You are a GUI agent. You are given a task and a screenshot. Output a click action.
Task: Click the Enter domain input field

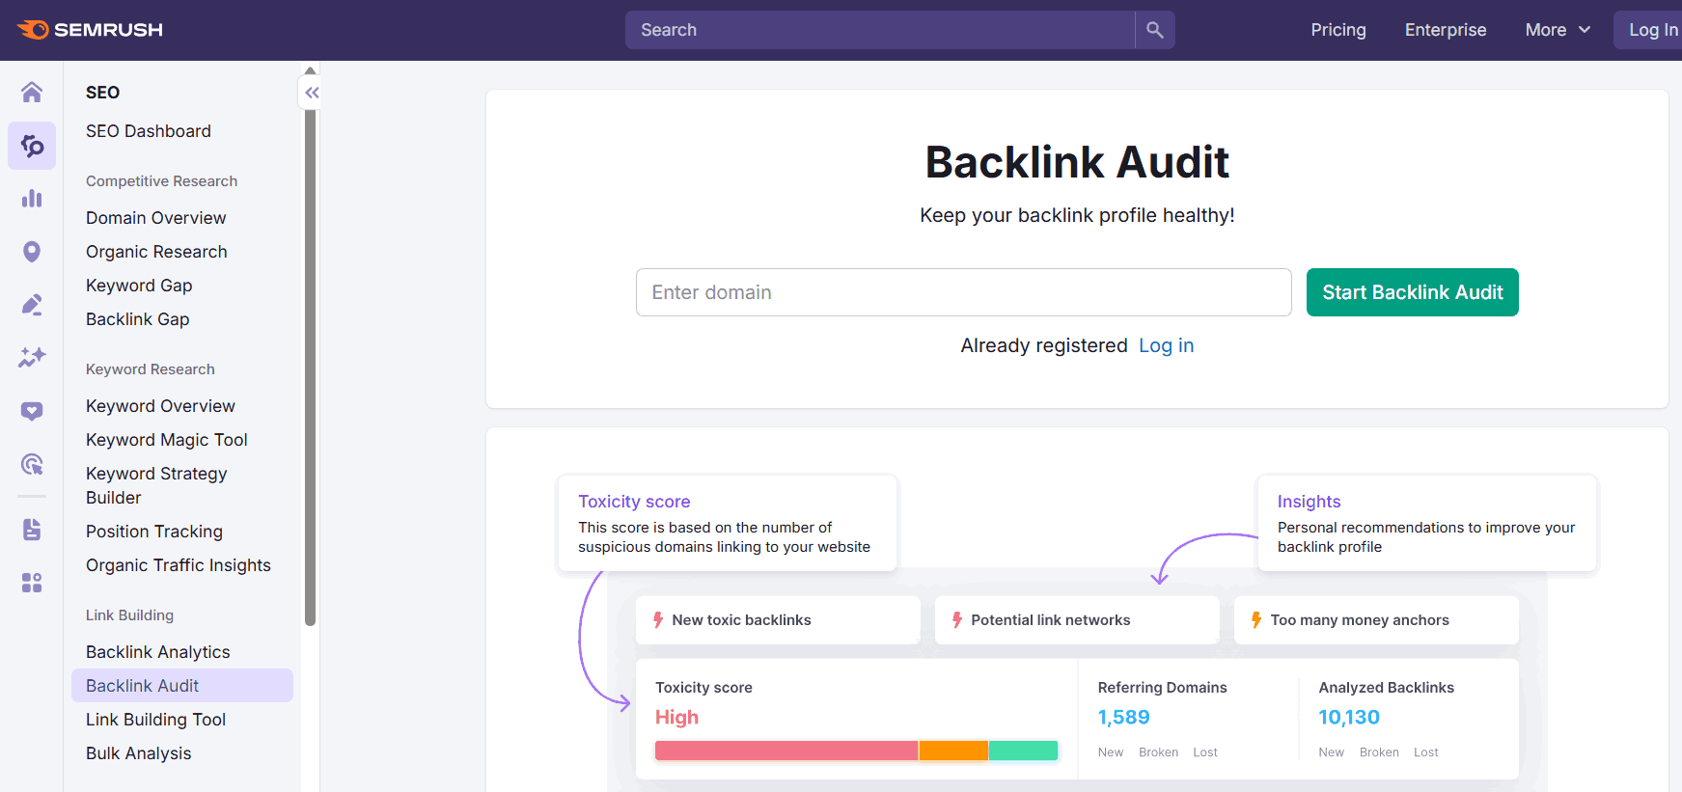pos(963,292)
